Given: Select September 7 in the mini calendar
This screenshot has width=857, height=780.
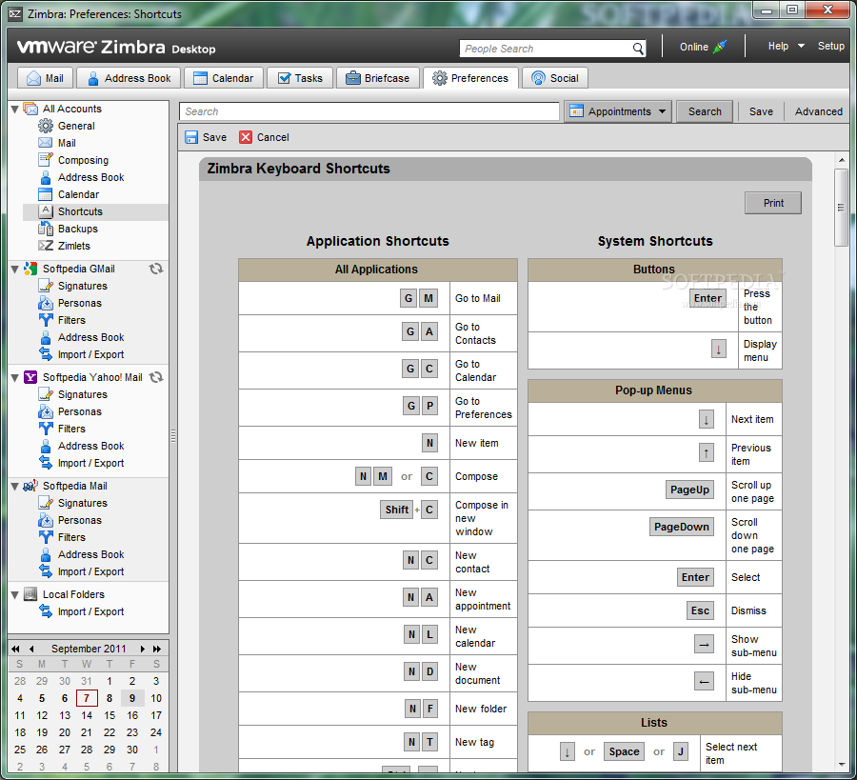Looking at the screenshot, I should (x=87, y=698).
